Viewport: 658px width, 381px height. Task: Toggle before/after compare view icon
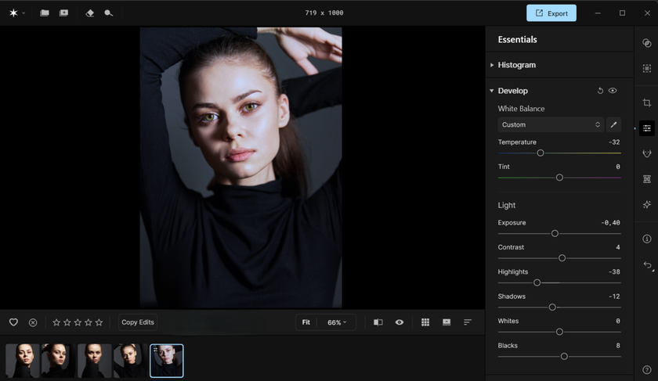coord(378,322)
